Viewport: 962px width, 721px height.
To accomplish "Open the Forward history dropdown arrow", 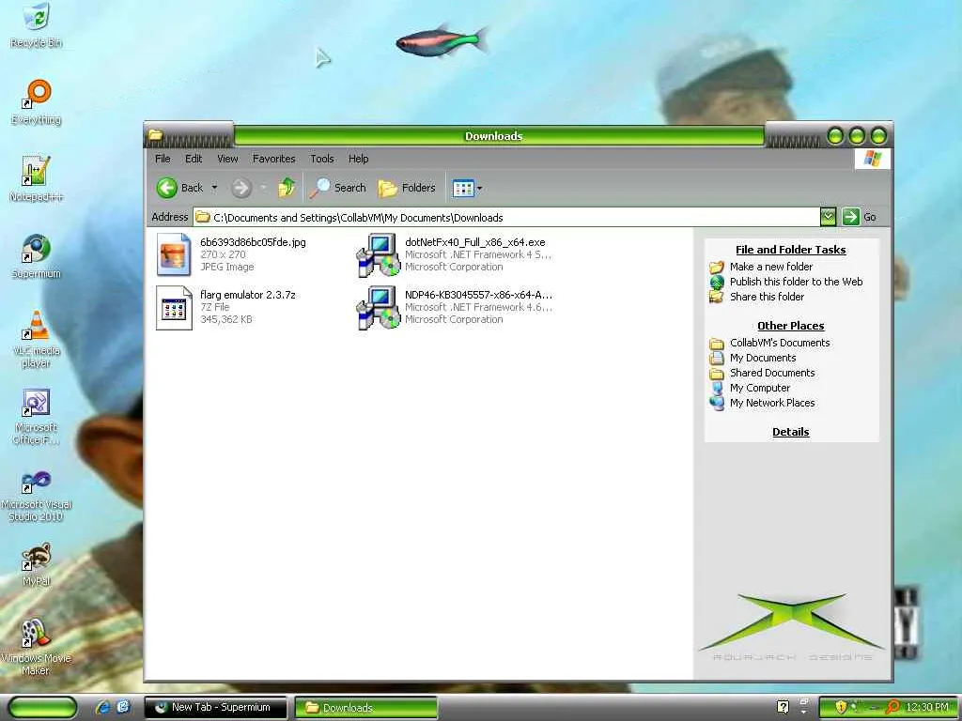I will 264,188.
